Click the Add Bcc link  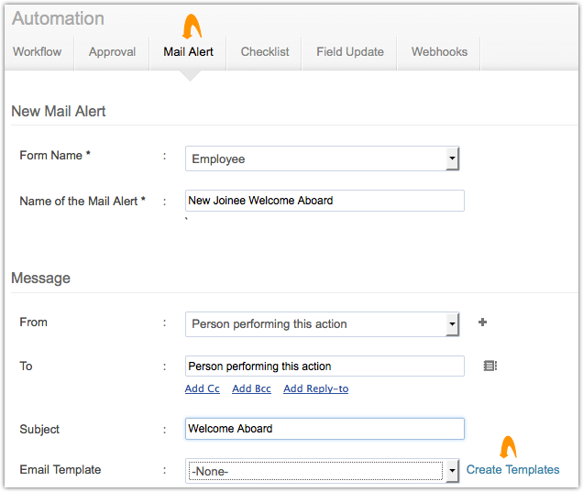(x=251, y=389)
